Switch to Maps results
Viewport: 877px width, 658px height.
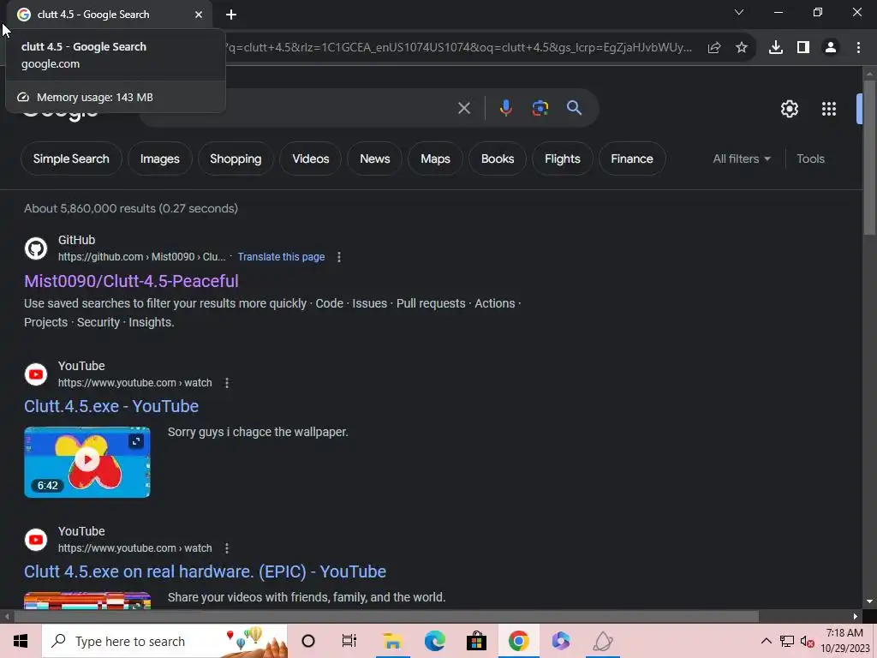(435, 159)
